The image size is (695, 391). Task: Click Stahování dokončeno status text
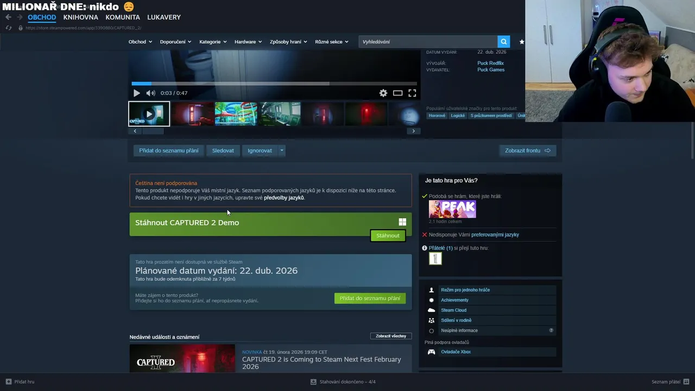pos(347,382)
